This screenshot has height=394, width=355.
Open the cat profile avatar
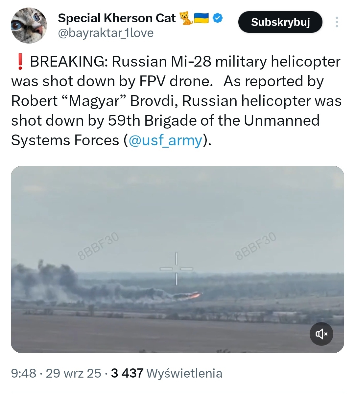pyautogui.click(x=29, y=25)
